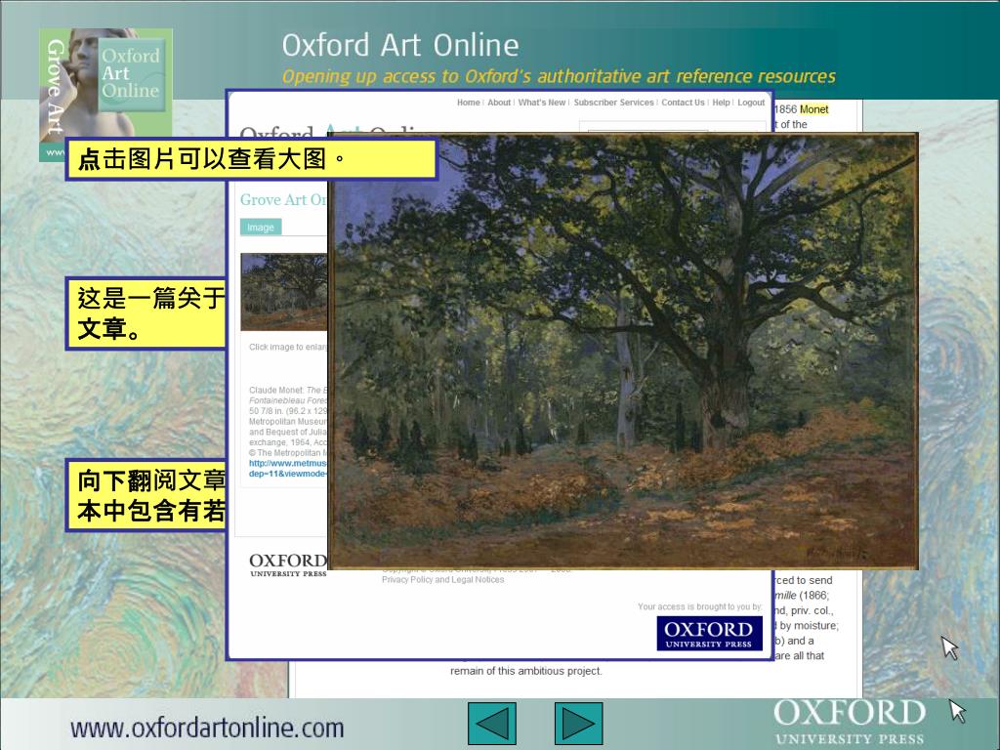The height and width of the screenshot is (750, 1000).
Task: Click 'remain of this ambitious project.' text
Action: tap(526, 671)
